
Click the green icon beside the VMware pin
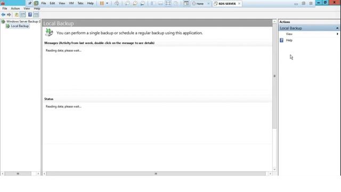coord(36,3)
